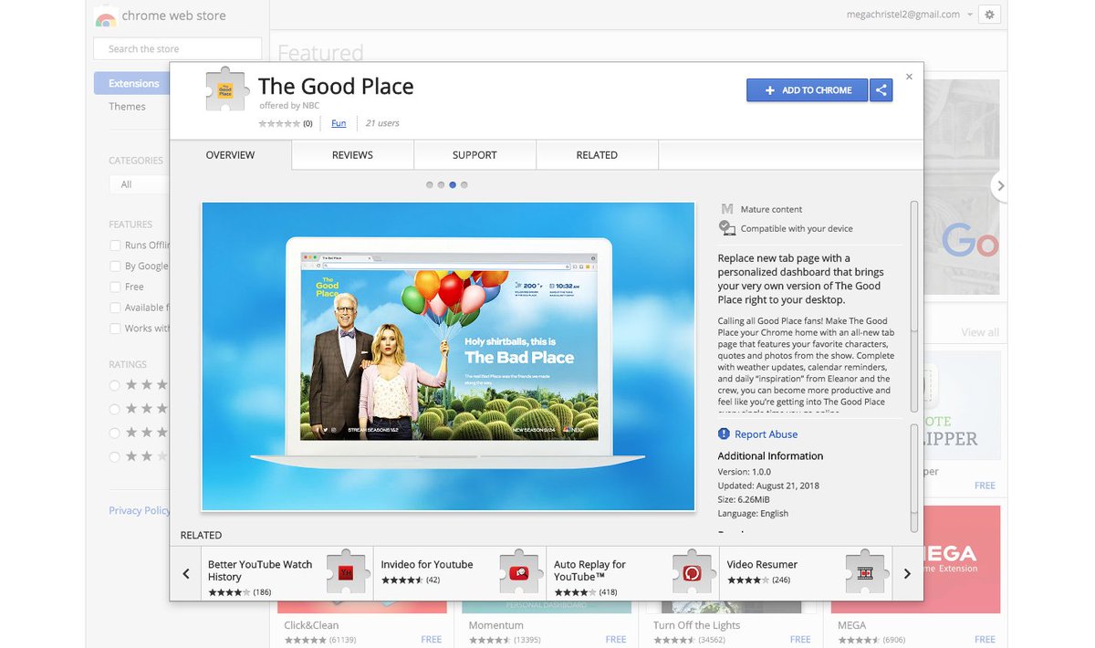Click Video Resumer extension icon
Screen dimensions: 1095x648
pos(866,572)
